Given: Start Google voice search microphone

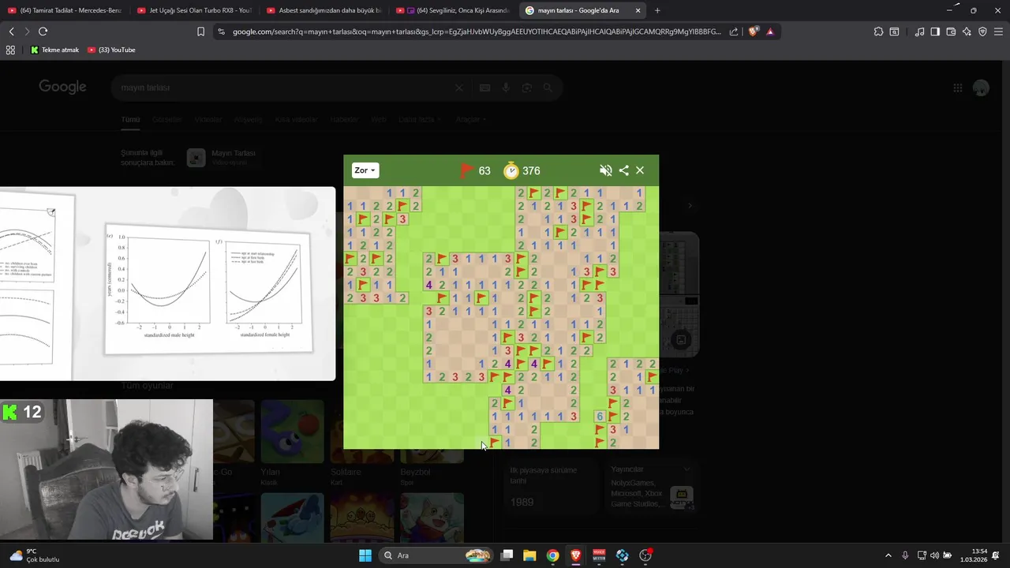Looking at the screenshot, I should (x=506, y=88).
